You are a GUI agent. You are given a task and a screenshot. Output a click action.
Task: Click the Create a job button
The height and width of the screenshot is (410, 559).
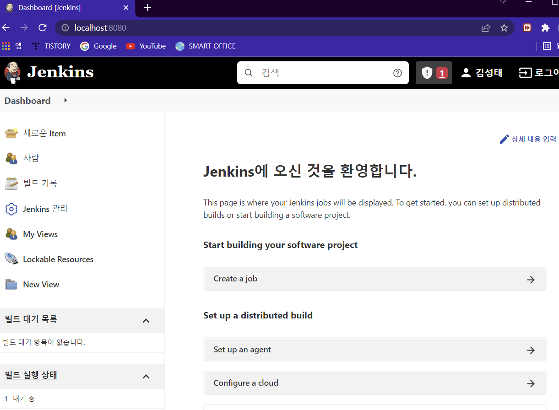375,279
